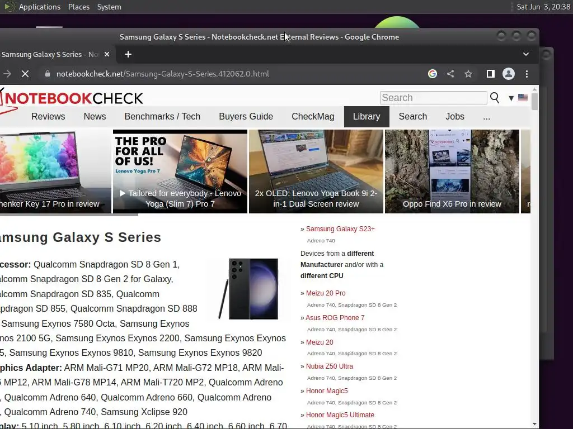The width and height of the screenshot is (573, 429).
Task: Open Chrome side panel icon
Action: click(490, 74)
